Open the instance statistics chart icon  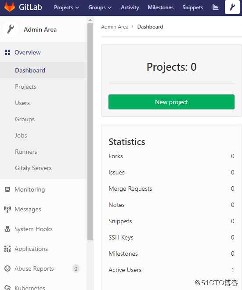coord(215,7)
